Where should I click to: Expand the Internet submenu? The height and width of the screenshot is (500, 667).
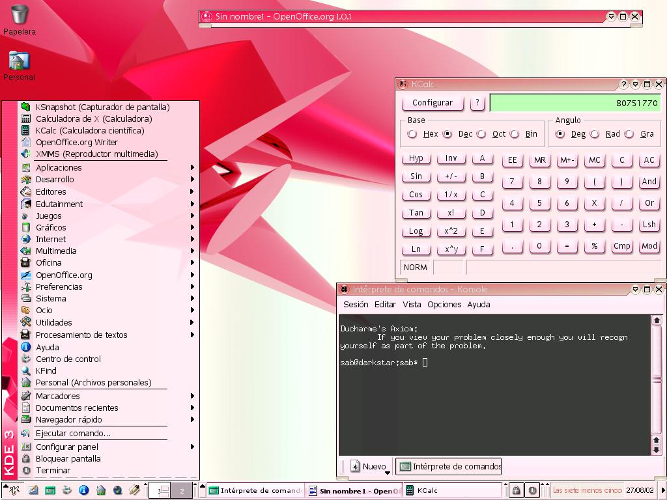coord(109,240)
